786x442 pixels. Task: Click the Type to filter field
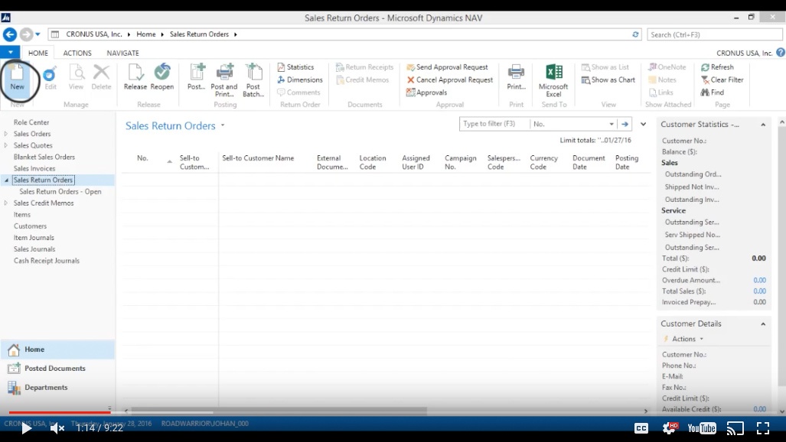[494, 124]
